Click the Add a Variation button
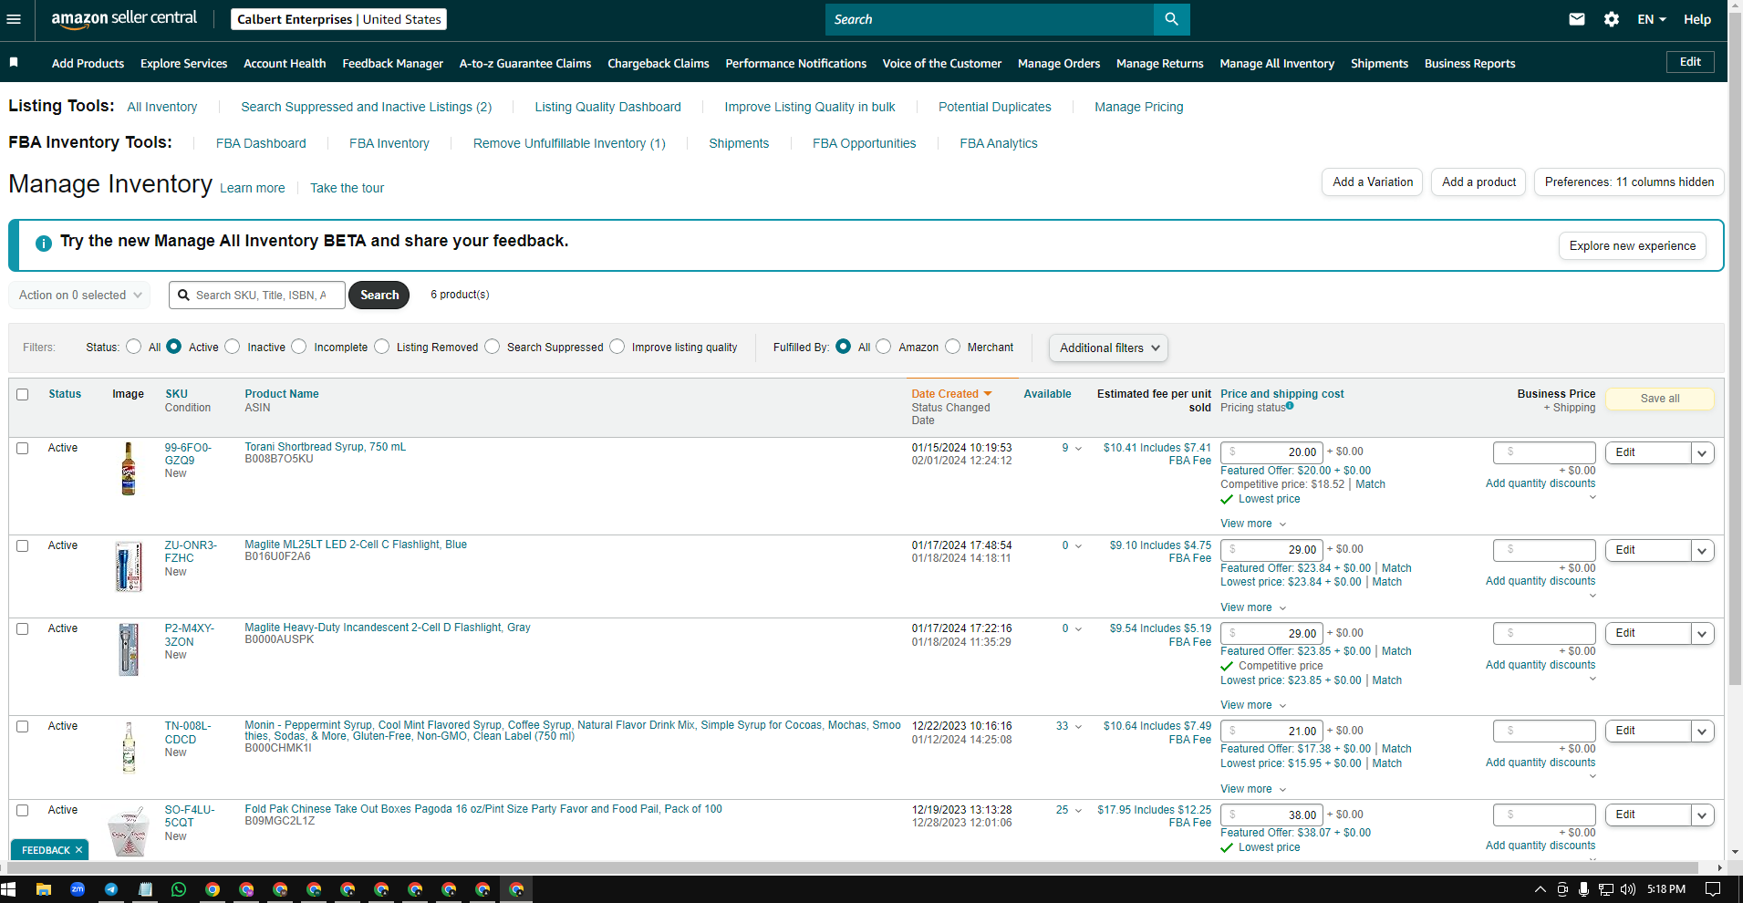The height and width of the screenshot is (903, 1743). (x=1373, y=182)
